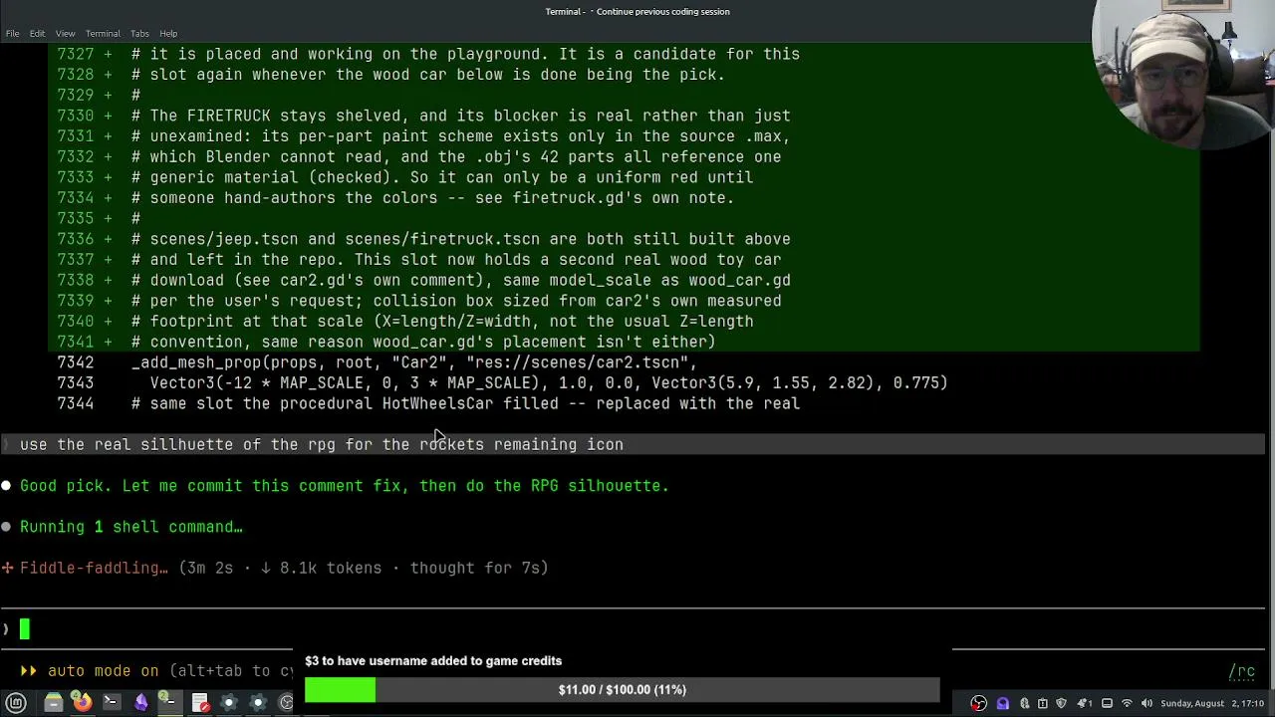Open the Help menu
The image size is (1275, 717).
pos(168,34)
